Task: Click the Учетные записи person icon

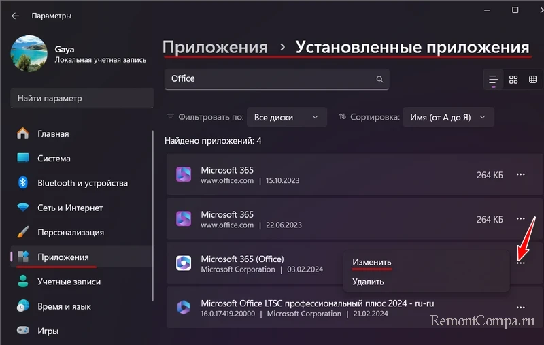Action: click(x=23, y=282)
